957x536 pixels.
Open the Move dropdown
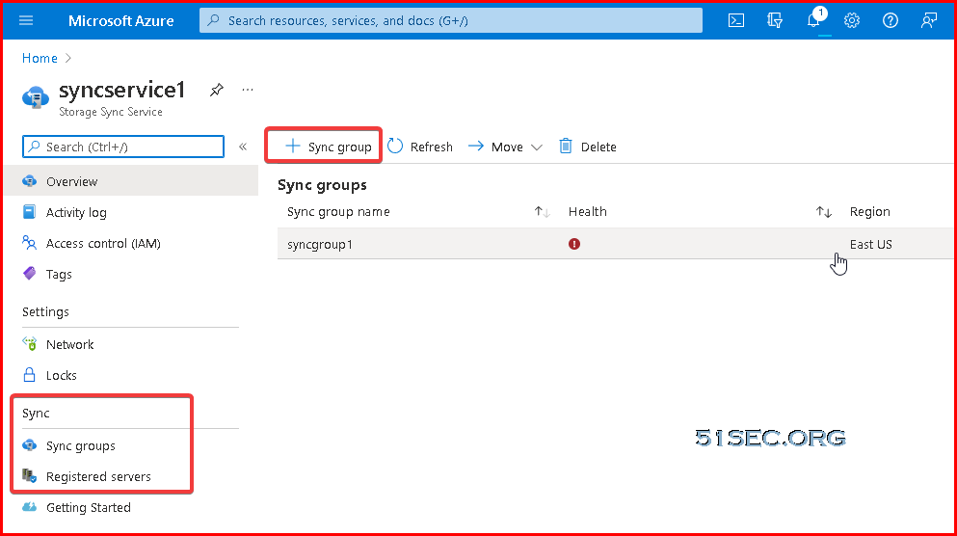tap(505, 147)
